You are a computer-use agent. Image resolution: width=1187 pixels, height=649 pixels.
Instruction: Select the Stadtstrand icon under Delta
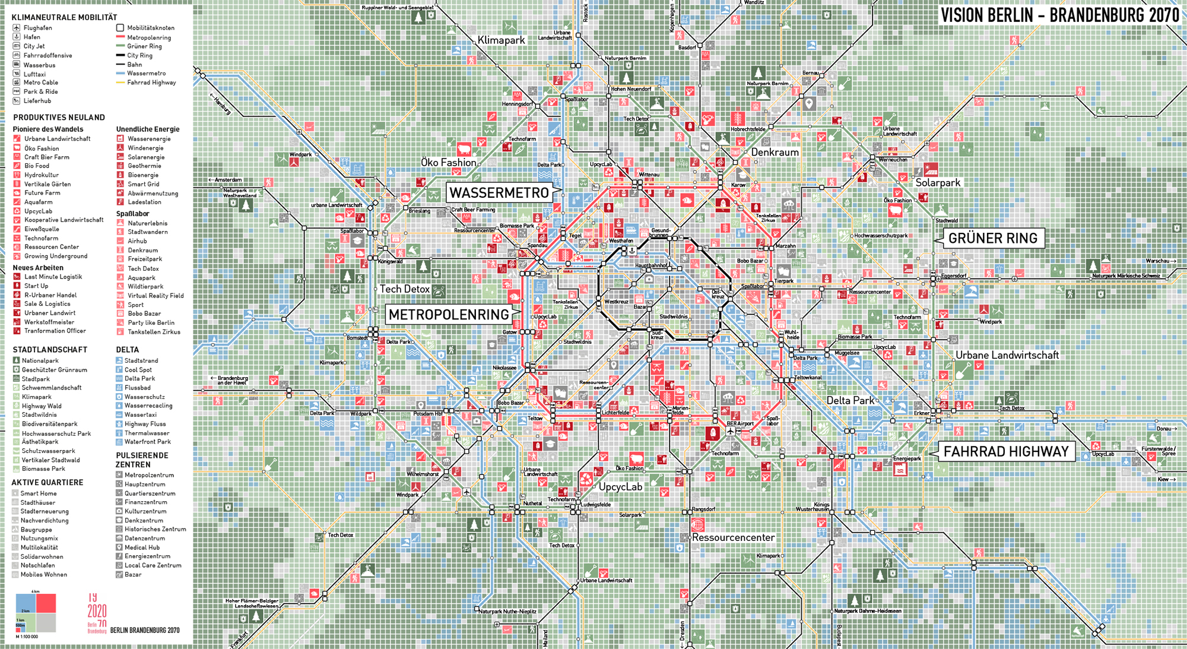point(119,360)
